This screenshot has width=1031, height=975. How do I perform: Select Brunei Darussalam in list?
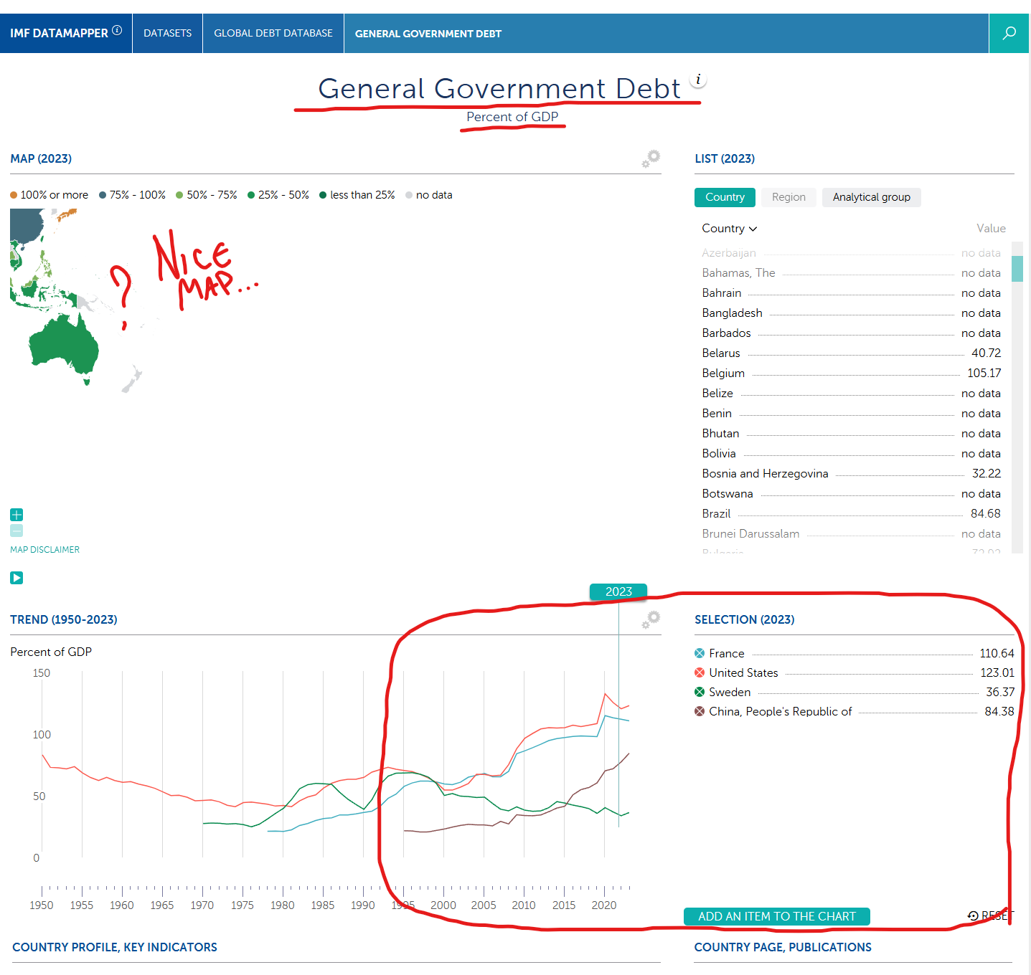[x=851, y=533]
